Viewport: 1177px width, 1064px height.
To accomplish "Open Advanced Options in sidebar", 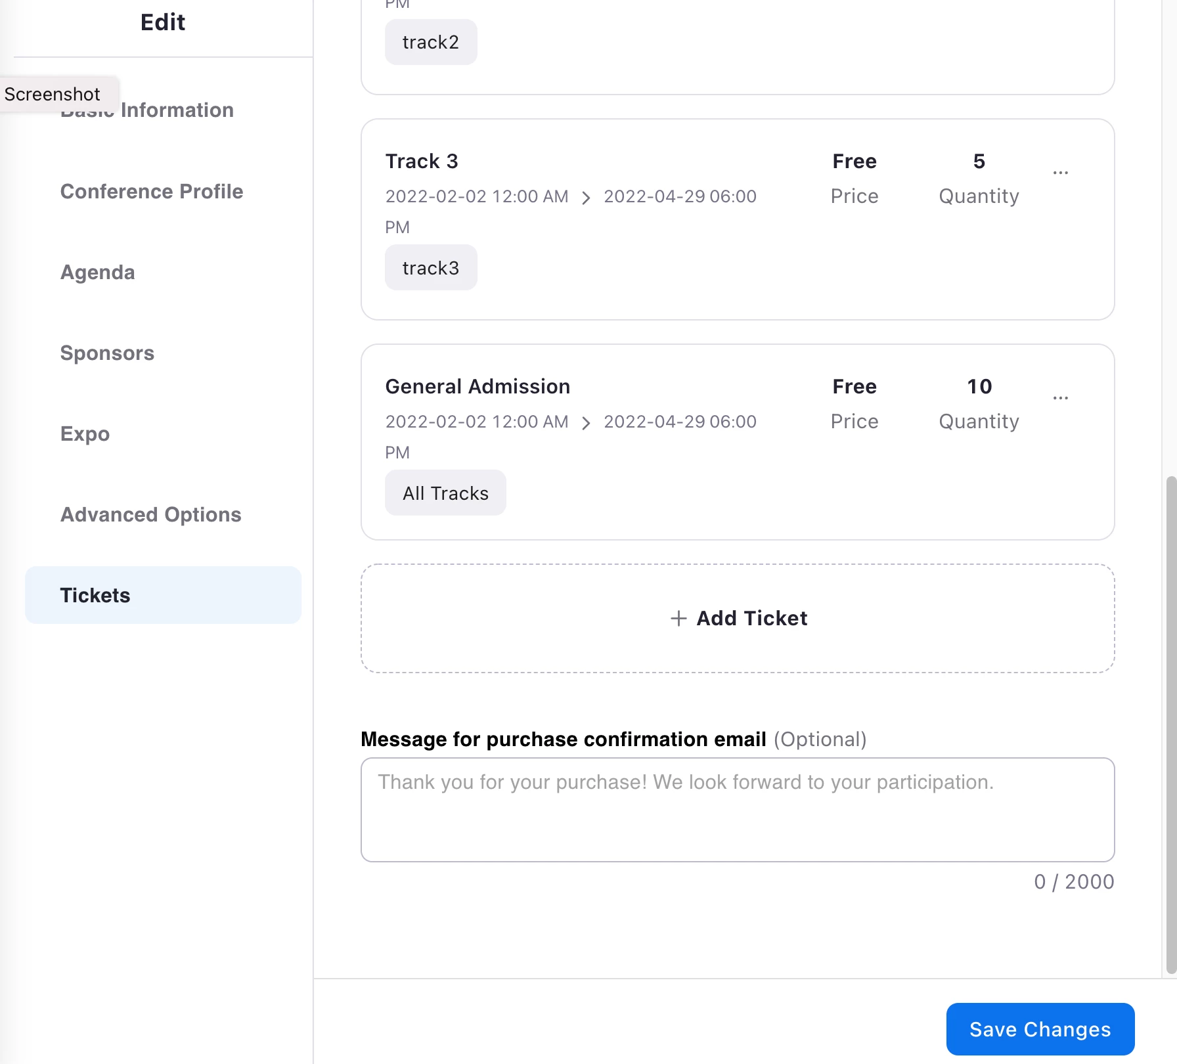I will click(x=151, y=514).
